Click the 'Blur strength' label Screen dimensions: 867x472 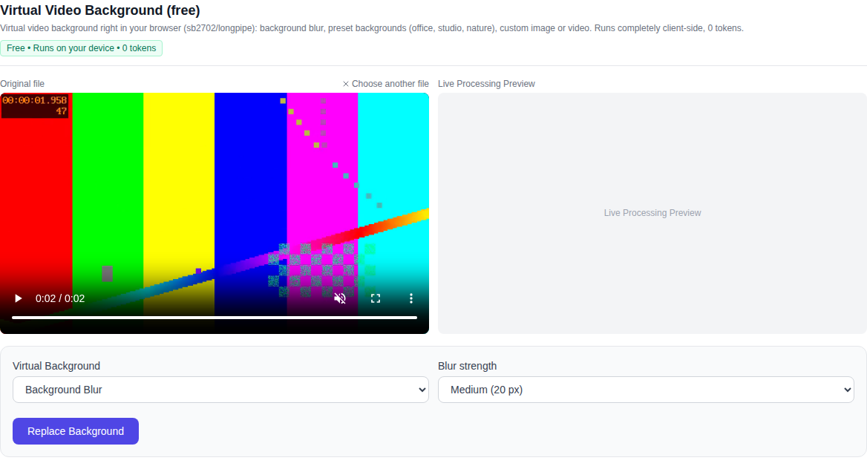(x=467, y=366)
